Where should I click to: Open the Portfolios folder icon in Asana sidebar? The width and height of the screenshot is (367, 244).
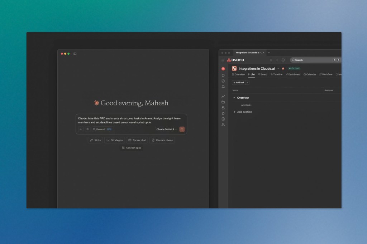223,102
